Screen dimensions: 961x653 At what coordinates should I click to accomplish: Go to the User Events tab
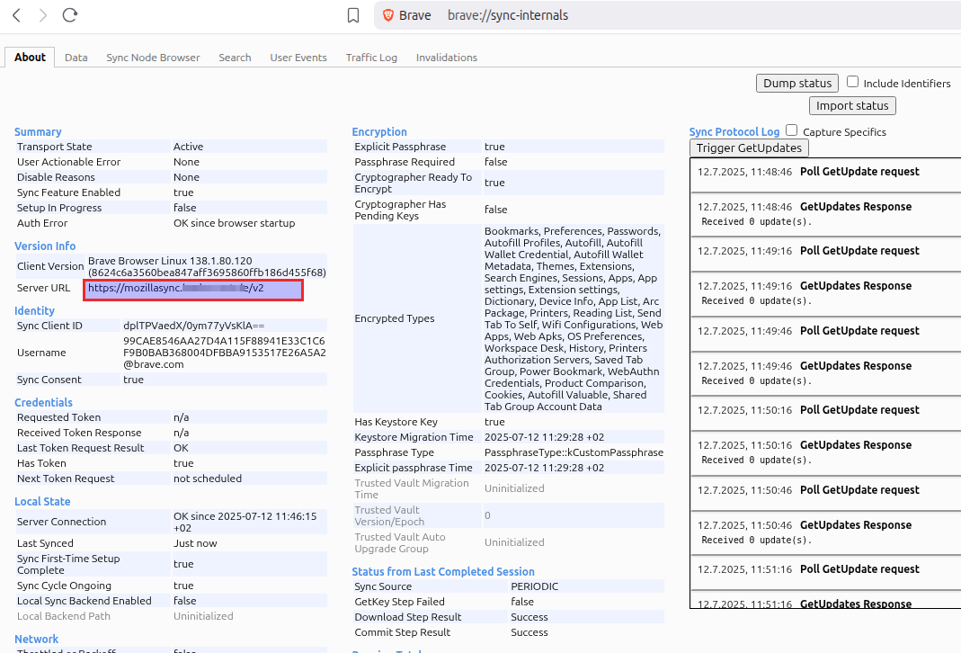pyautogui.click(x=298, y=58)
